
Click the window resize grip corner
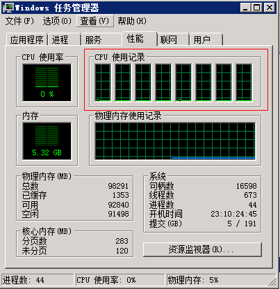coord(272,281)
